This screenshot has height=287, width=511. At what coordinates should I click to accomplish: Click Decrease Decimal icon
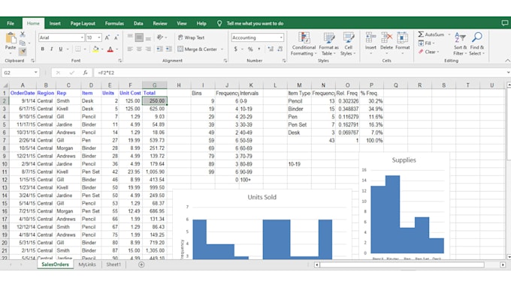280,49
